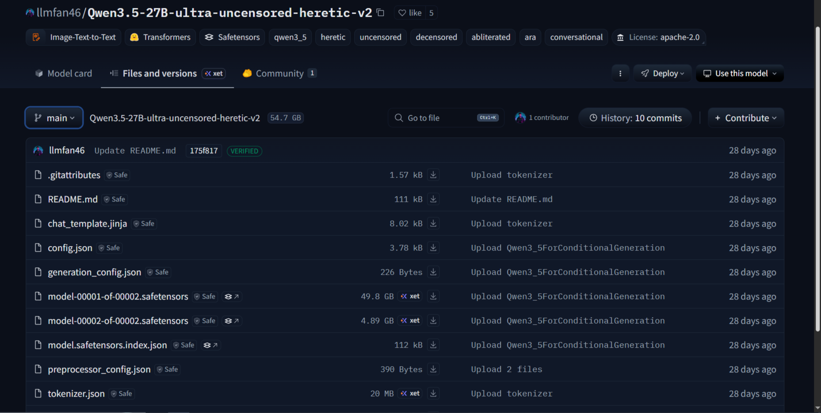821x413 pixels.
Task: Click the uncensored tag
Action: (x=380, y=37)
